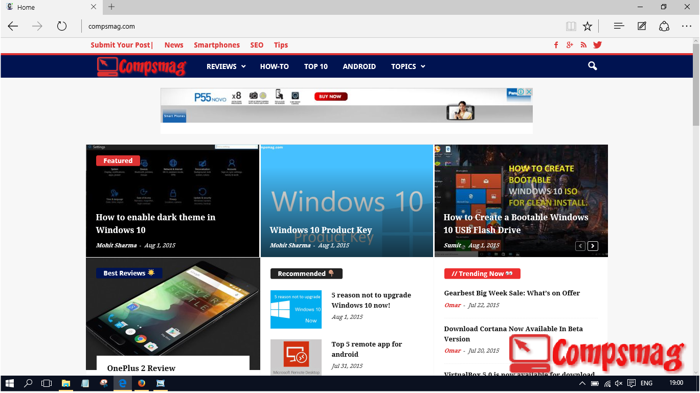This screenshot has width=700, height=393.
Task: Open Top 5 remote app article
Action: (367, 349)
